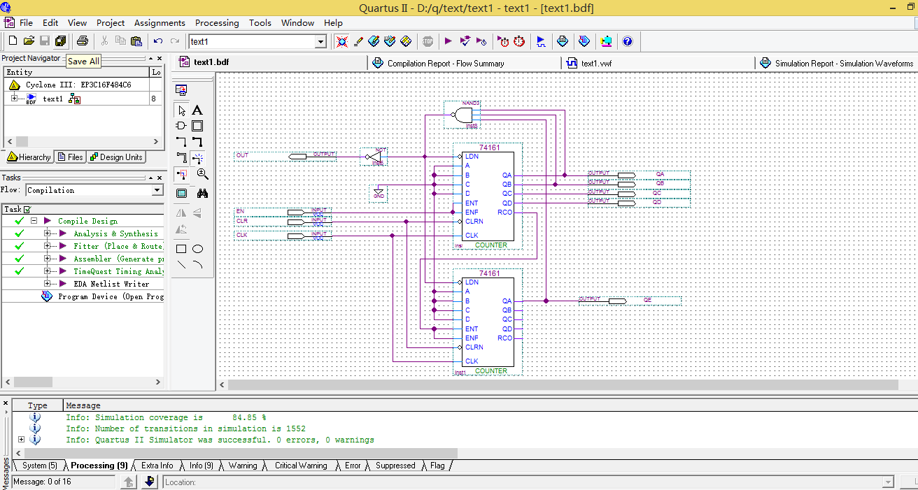
Task: Select the Rectangle drawing tool
Action: point(181,249)
